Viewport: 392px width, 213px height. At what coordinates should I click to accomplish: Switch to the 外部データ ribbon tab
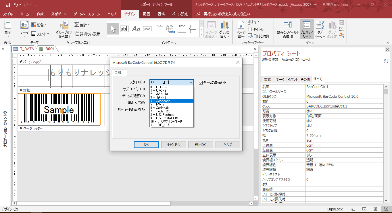point(59,14)
